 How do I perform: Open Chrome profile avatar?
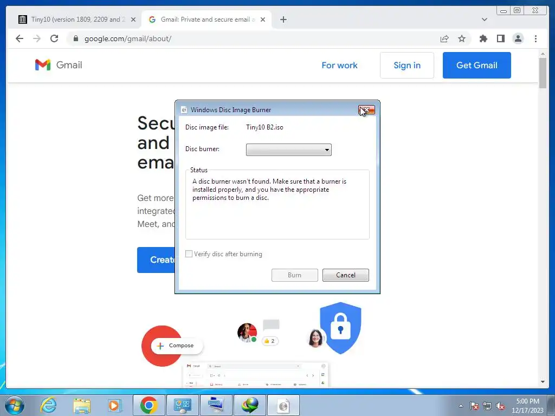pyautogui.click(x=518, y=38)
